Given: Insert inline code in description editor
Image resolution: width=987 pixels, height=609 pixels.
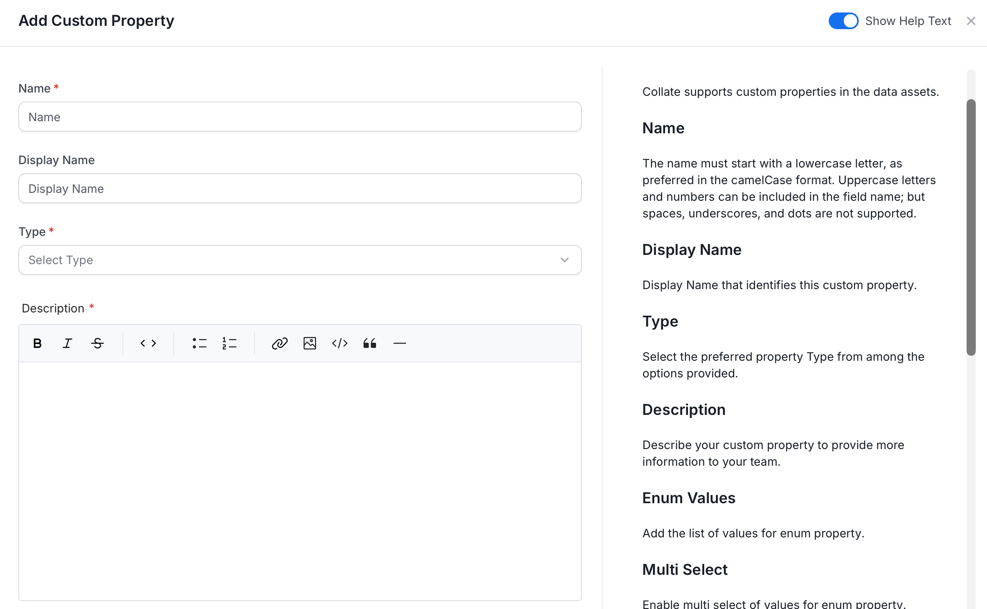Looking at the screenshot, I should (x=148, y=343).
